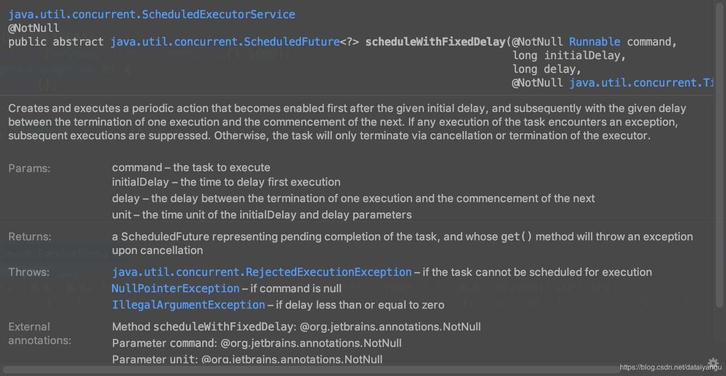The width and height of the screenshot is (726, 376).
Task: Open the truncated java.util.concurrent.Ti parameter type link
Action: click(641, 83)
